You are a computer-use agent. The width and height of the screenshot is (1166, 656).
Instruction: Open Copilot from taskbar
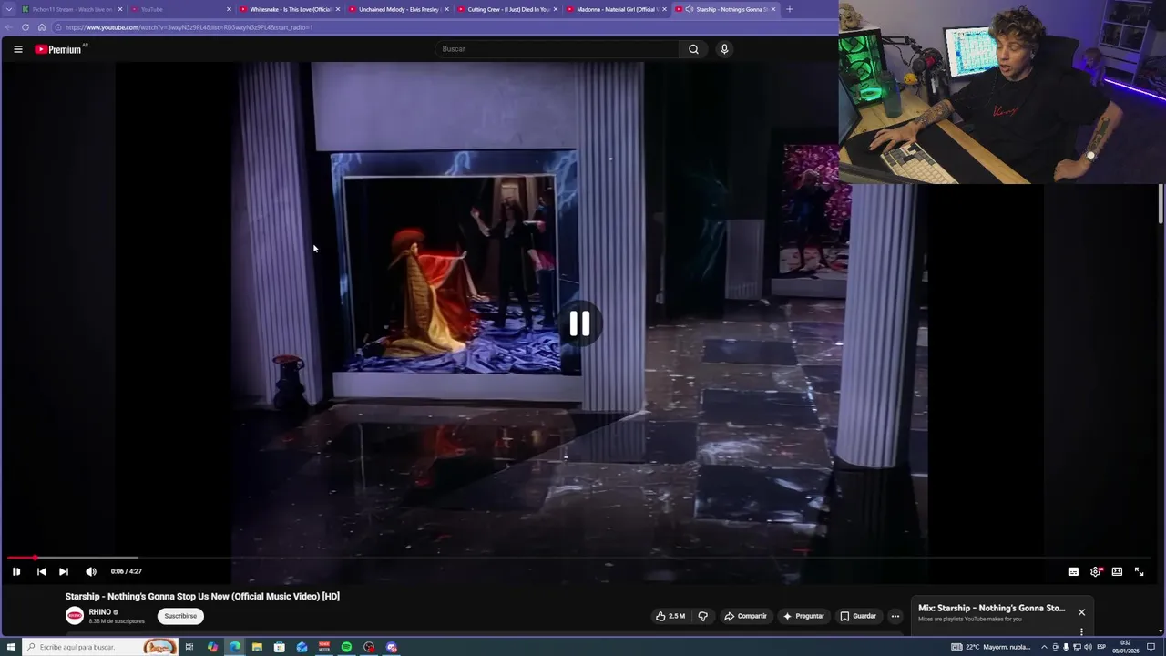212,647
